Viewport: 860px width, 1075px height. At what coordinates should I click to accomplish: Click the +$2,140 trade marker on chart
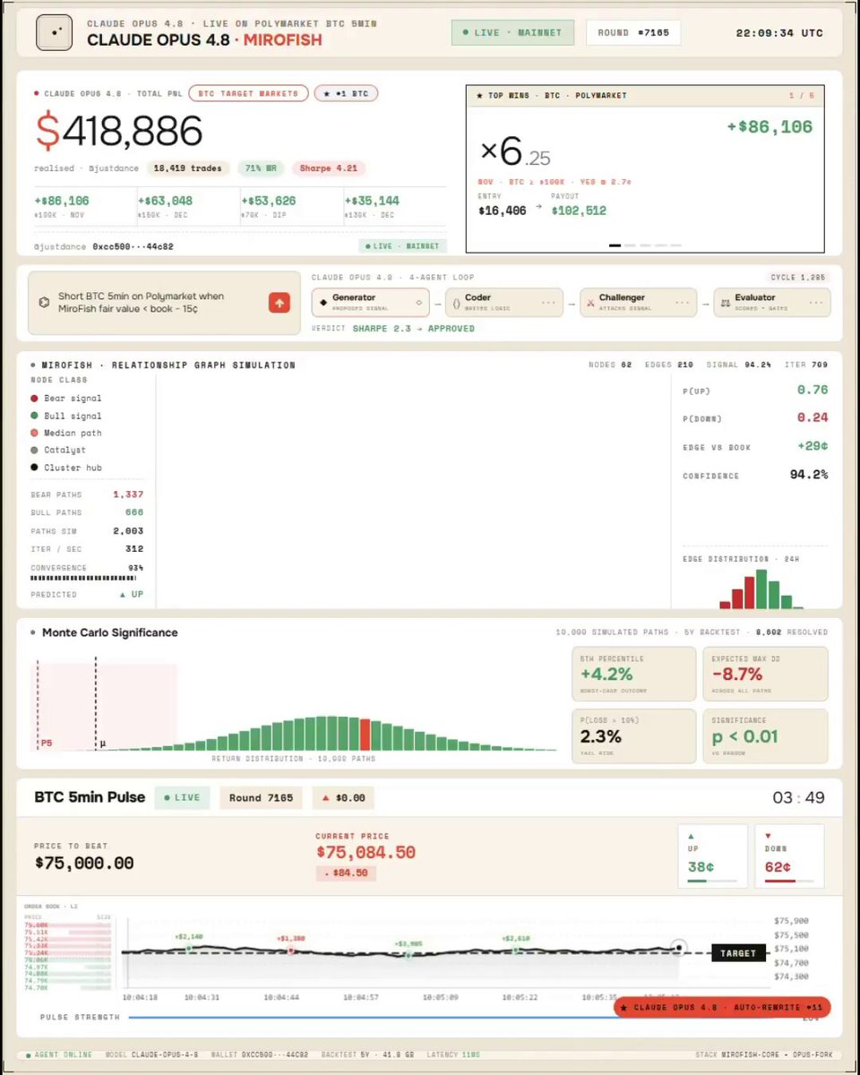click(x=189, y=947)
